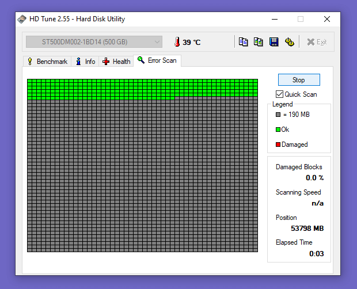The image size is (357, 289).
Task: Open the ST500DM002-1BD14 drive dropdown
Action: (94, 42)
